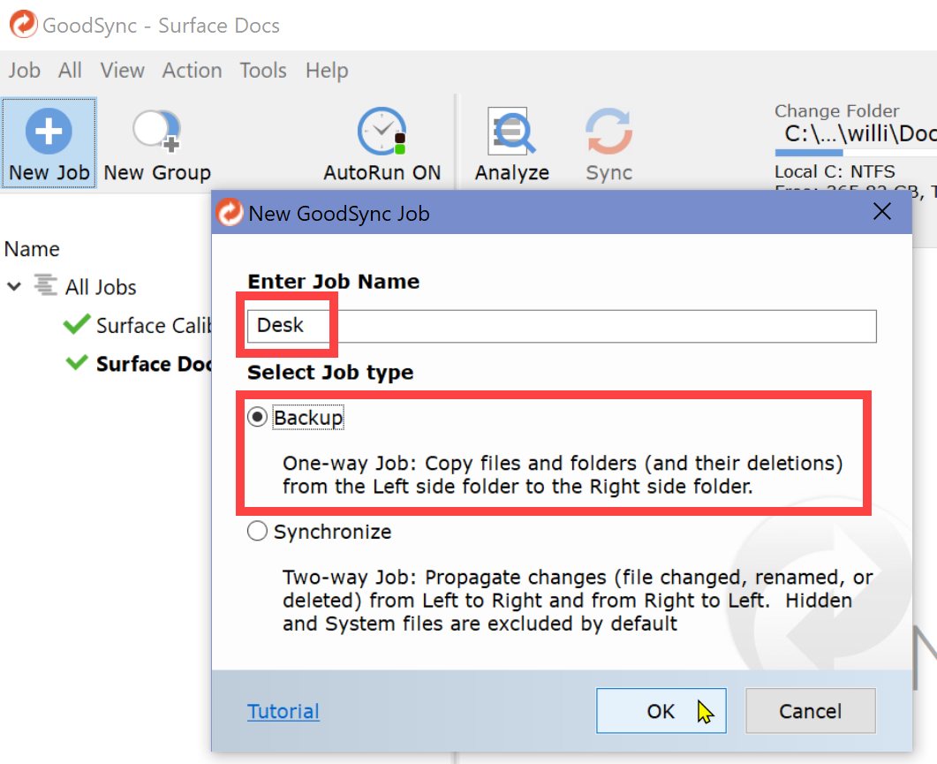This screenshot has height=764, width=937.
Task: Collapse the All Jobs tree
Action: (x=14, y=286)
